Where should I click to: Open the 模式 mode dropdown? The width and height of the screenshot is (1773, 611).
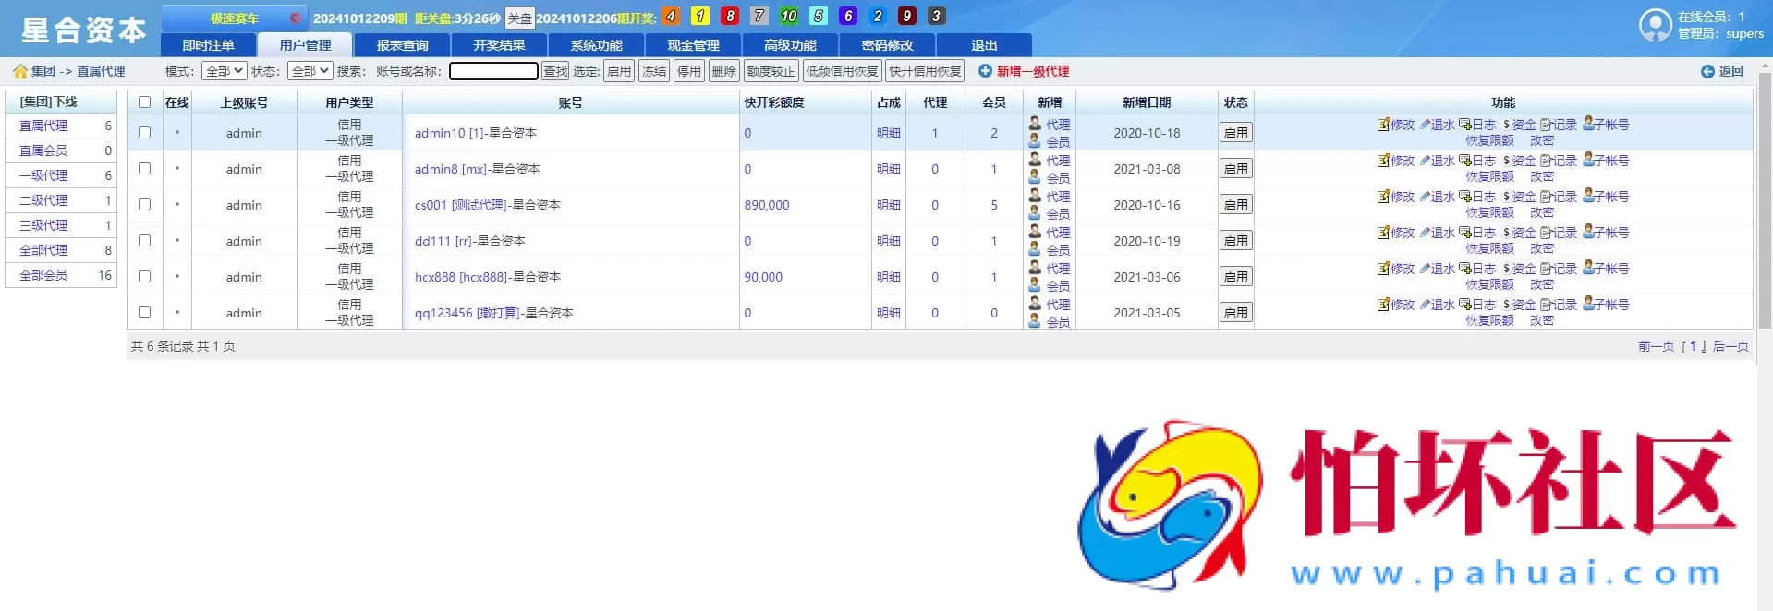pos(224,71)
